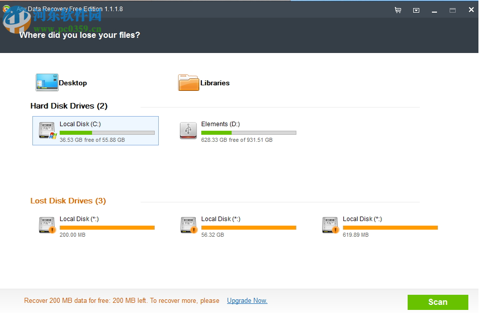
Task: Click the Lost Disk Drives (3) heading
Action: point(68,200)
